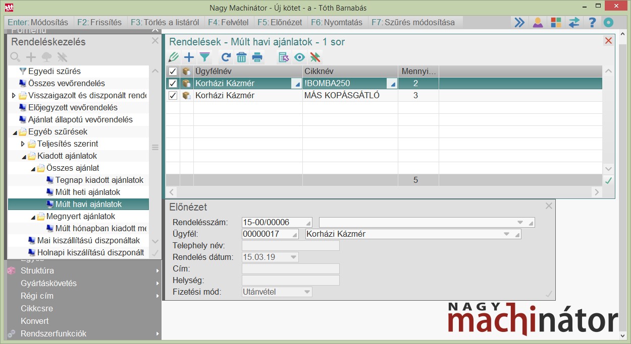Open the user profile icon in top bar
631x344 pixels.
pyautogui.click(x=538, y=22)
